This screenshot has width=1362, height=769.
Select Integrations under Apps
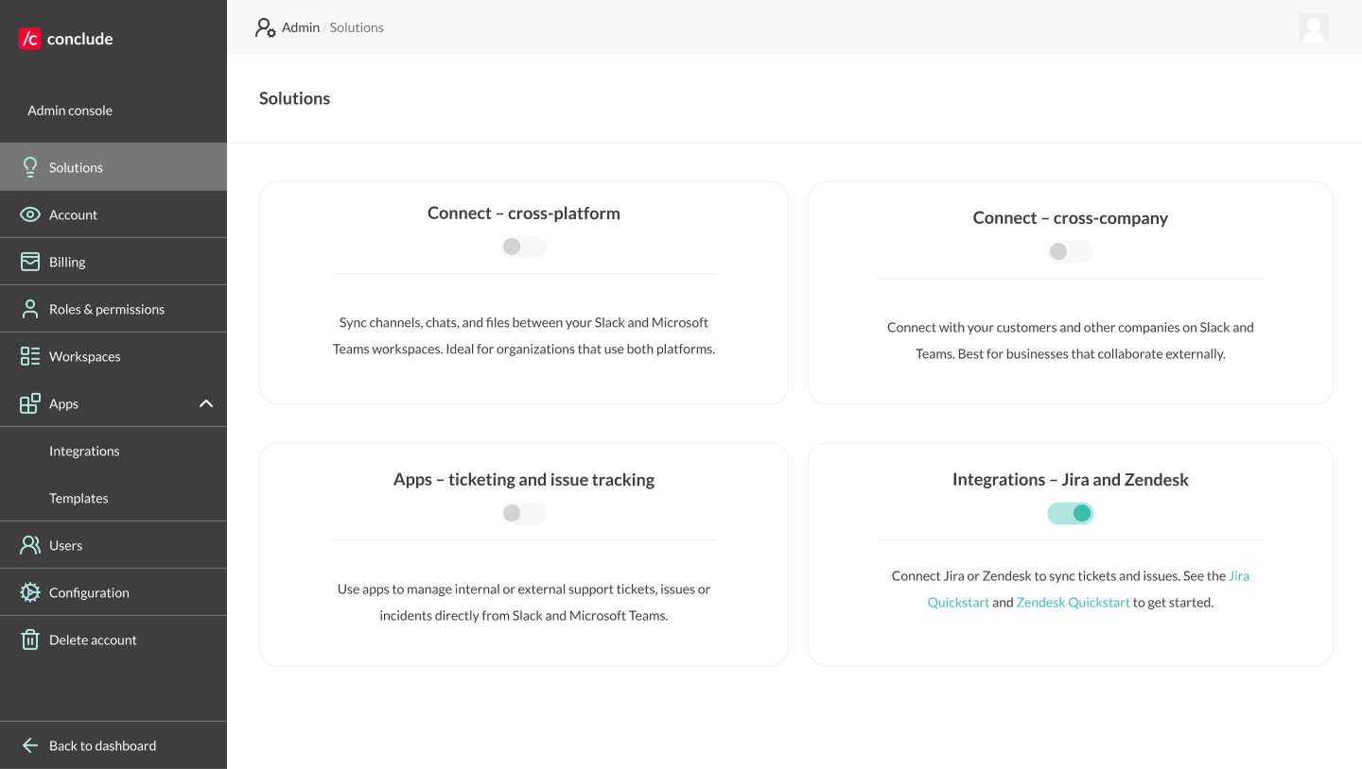click(84, 451)
